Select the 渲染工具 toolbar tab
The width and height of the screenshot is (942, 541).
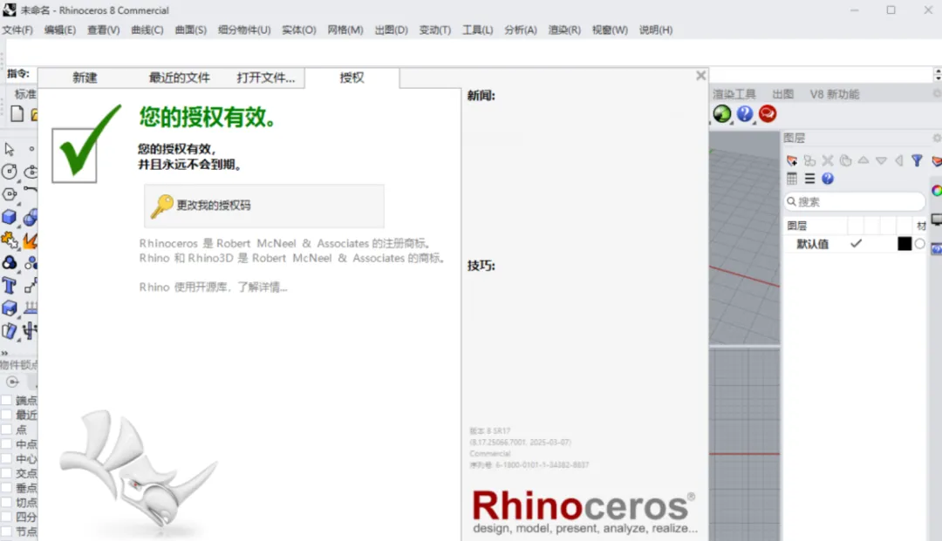tap(734, 94)
